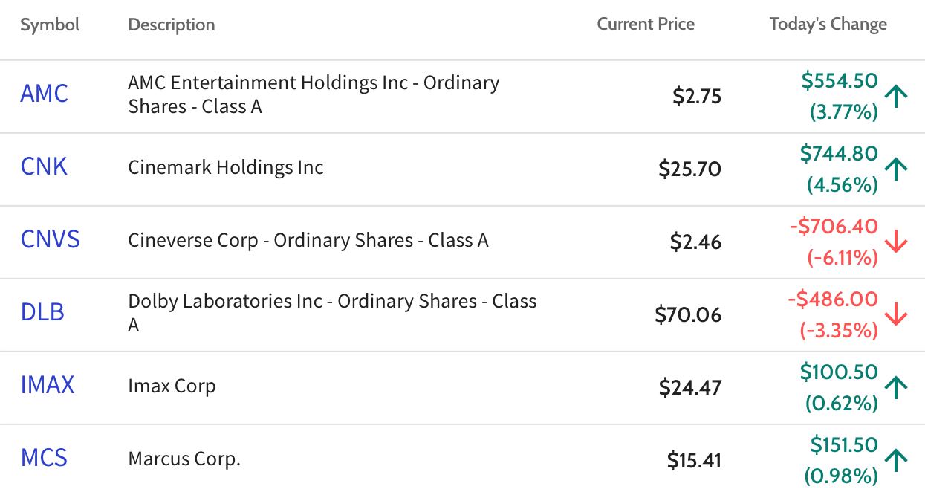
Task: Select the Cinemark Holdings Inc description
Action: point(226,167)
